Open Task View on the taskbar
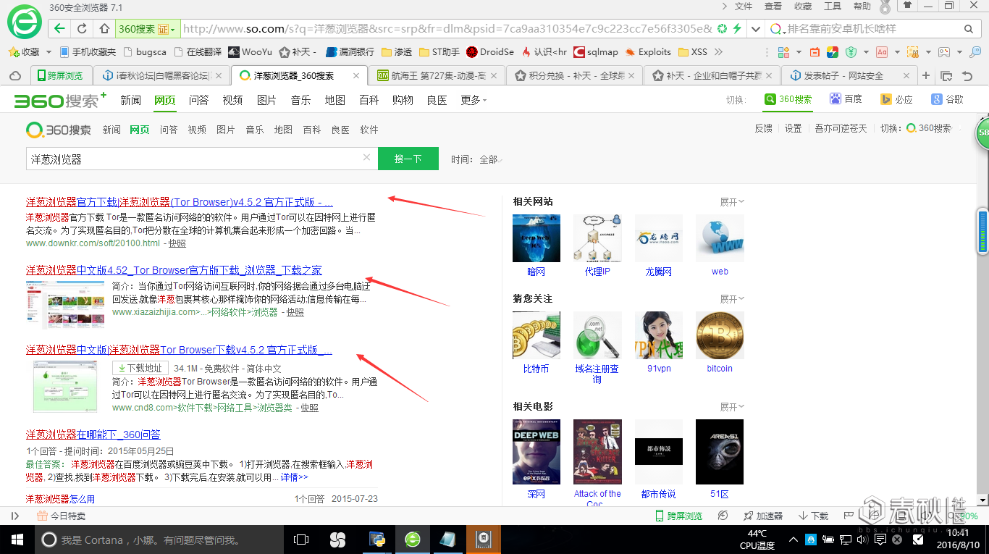This screenshot has height=554, width=989. point(301,540)
